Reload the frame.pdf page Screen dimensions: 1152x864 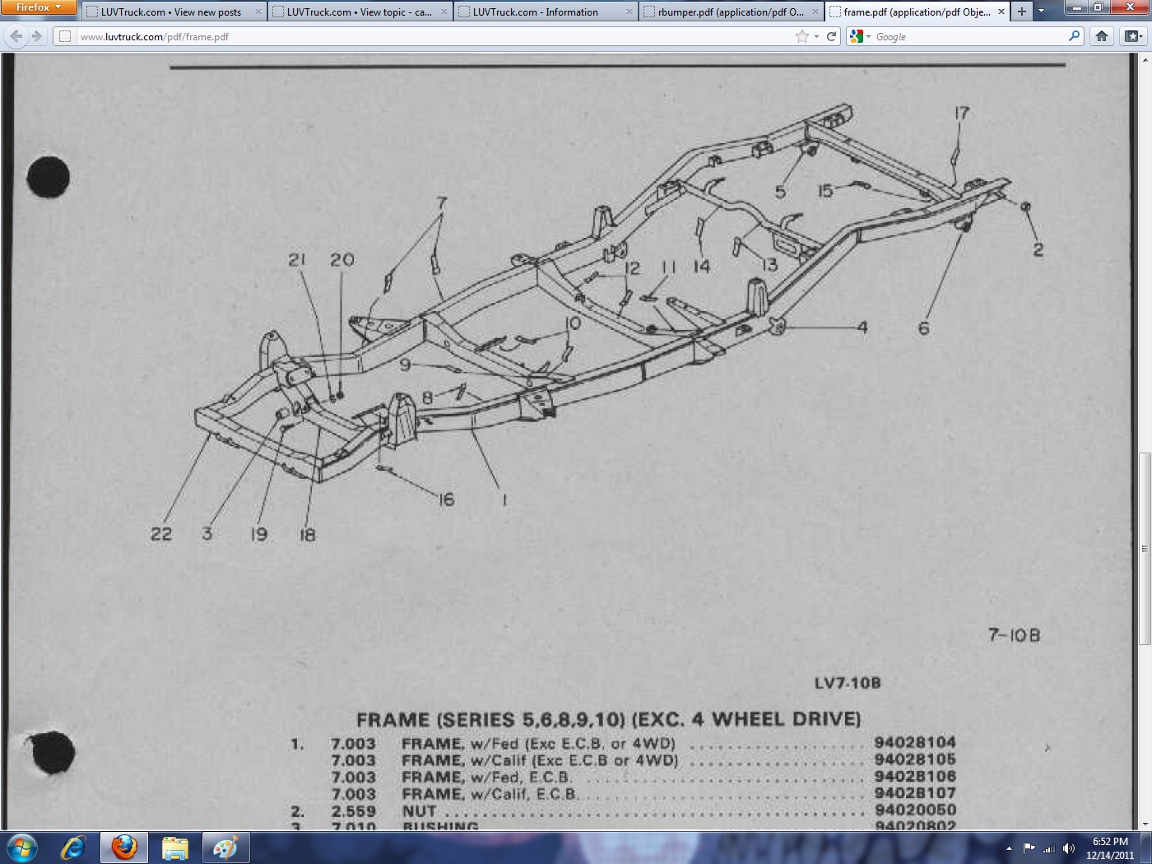832,36
